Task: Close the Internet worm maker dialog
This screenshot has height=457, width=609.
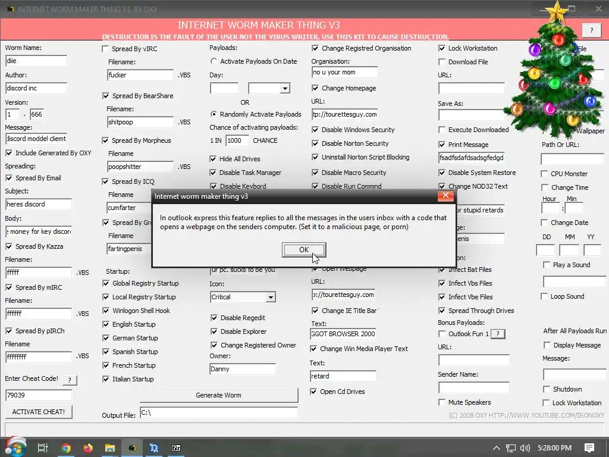Action: click(x=445, y=195)
